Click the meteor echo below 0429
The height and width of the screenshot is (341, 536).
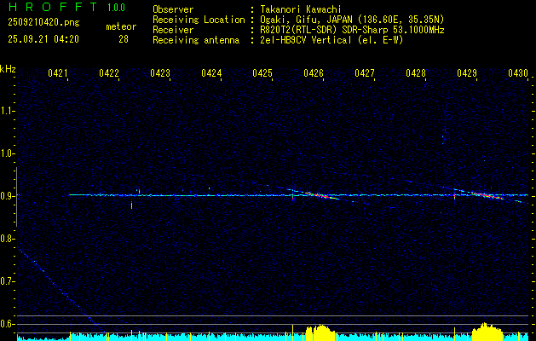(x=482, y=195)
